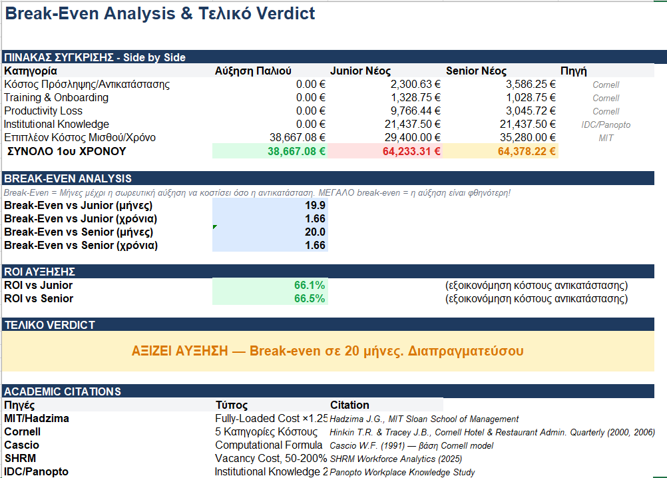Click the Αύξηση Παλιού column header

(x=253, y=71)
